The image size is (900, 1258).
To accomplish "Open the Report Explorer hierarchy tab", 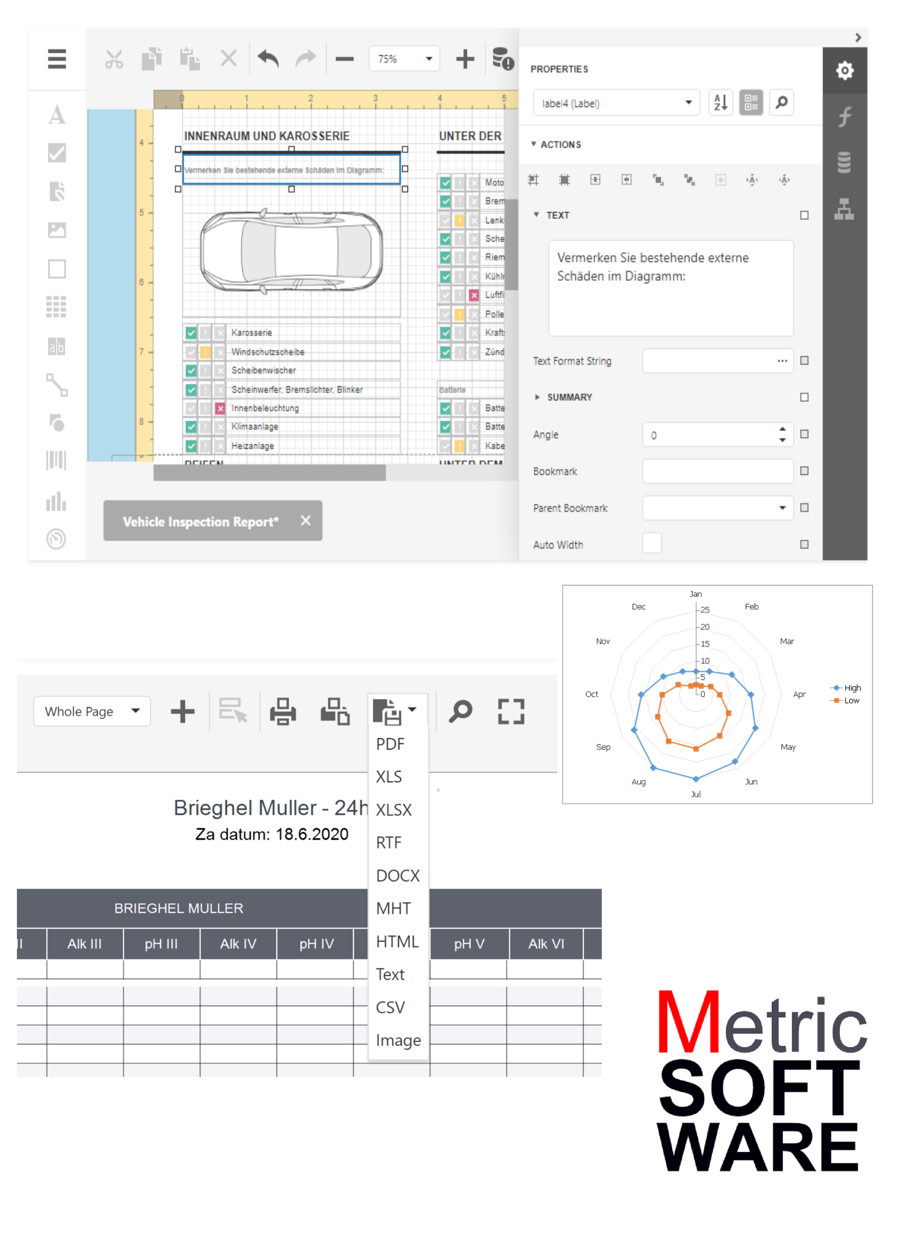I will point(845,209).
